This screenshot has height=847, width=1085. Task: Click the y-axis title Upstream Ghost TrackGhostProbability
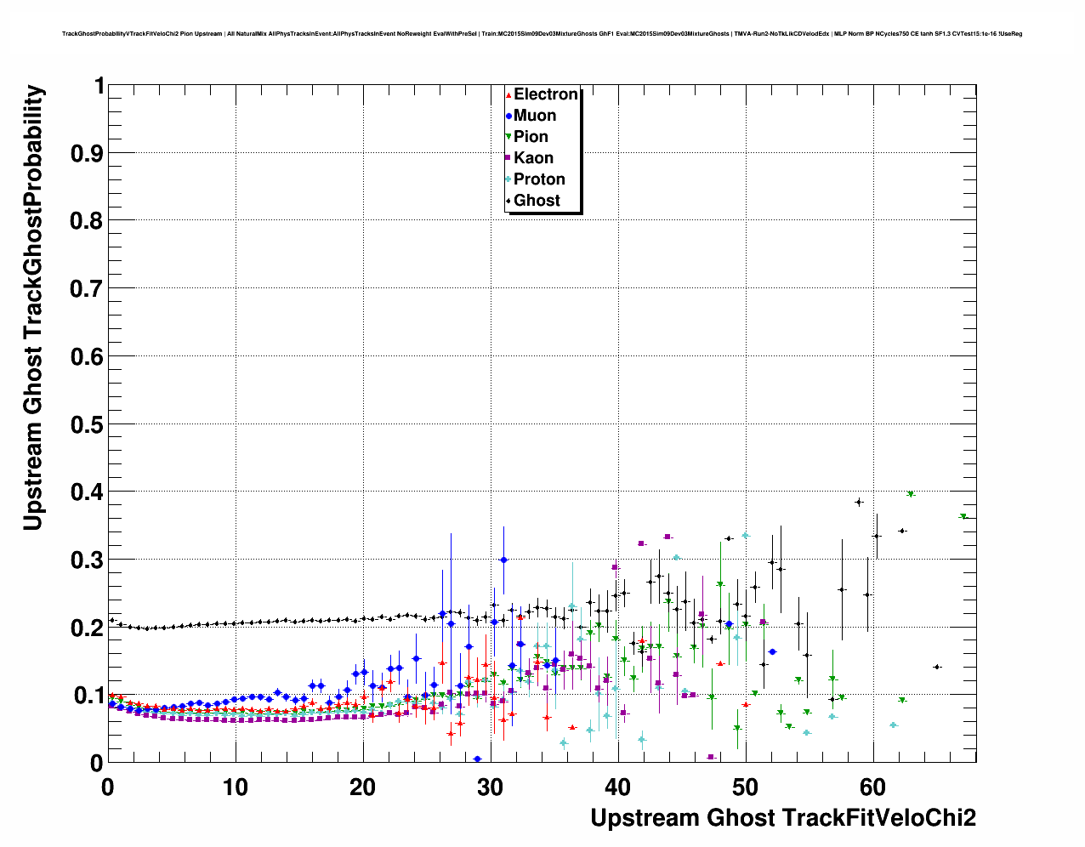click(32, 308)
